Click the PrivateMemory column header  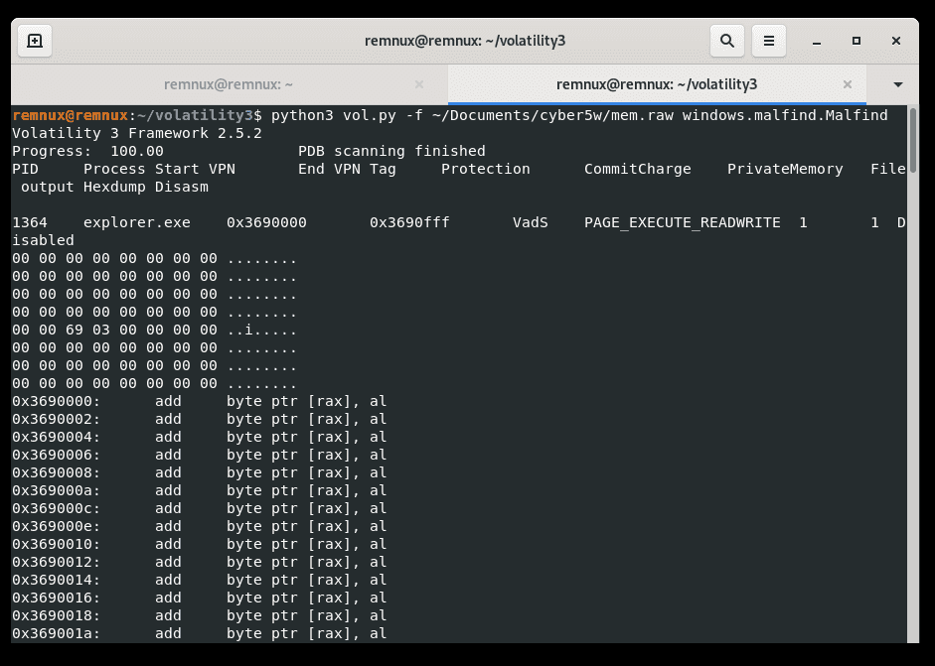[x=785, y=169]
